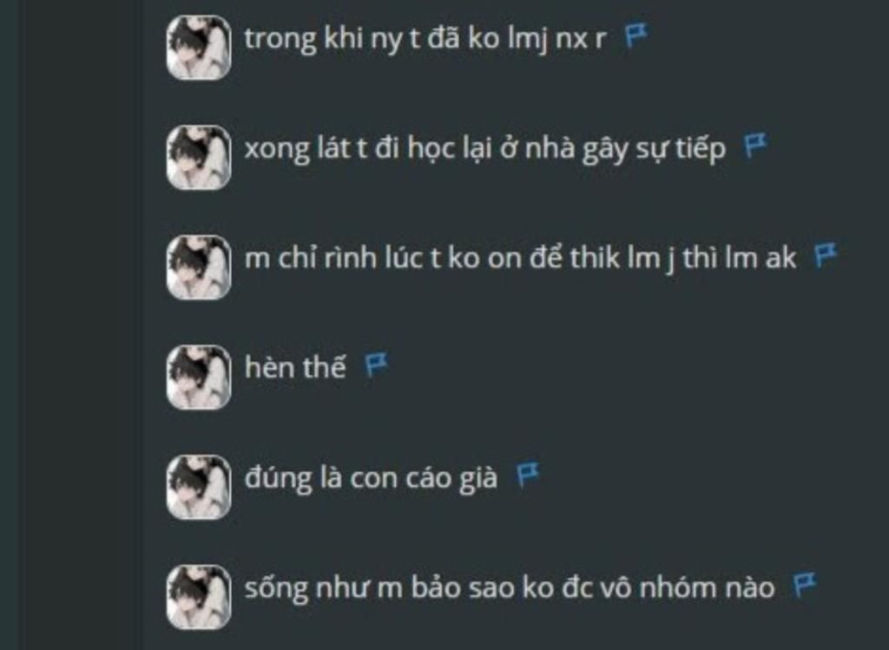Click the avatar beside 'hèn thế'
The height and width of the screenshot is (650, 889).
pos(199,378)
